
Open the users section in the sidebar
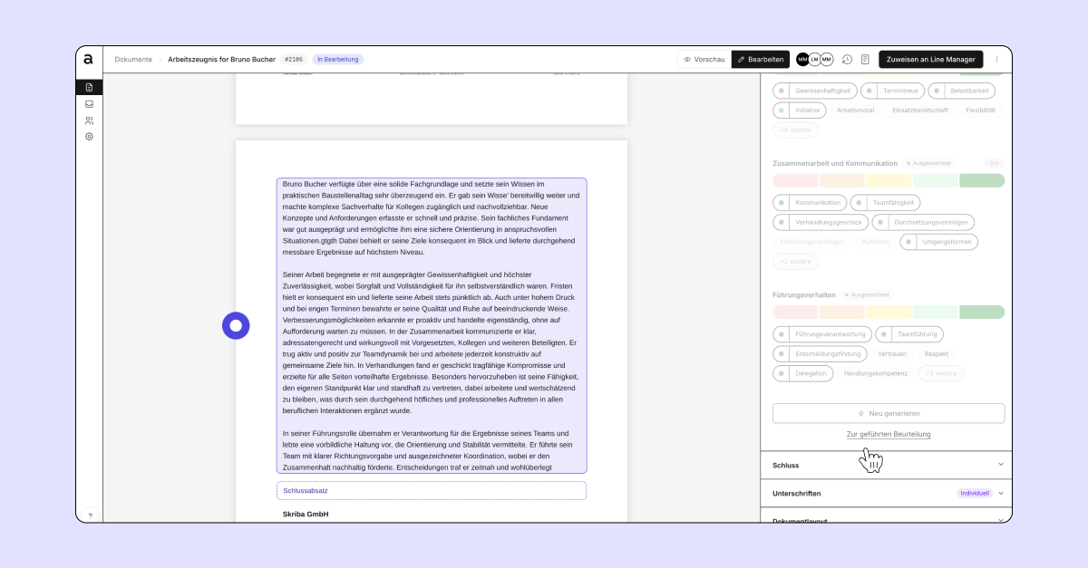(89, 120)
